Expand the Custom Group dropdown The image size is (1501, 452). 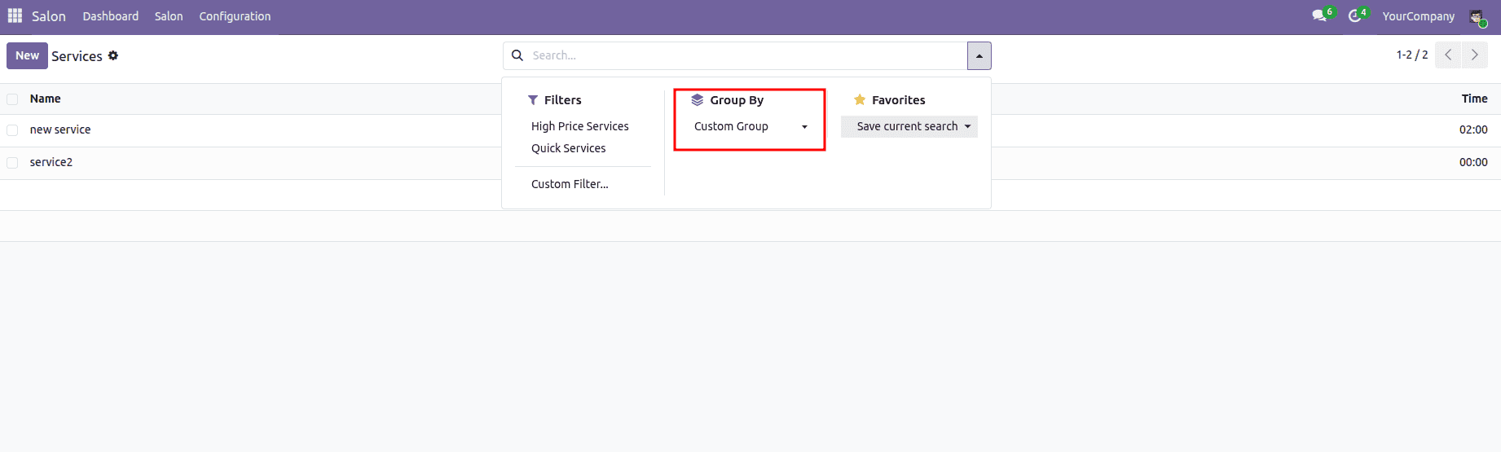(x=750, y=126)
